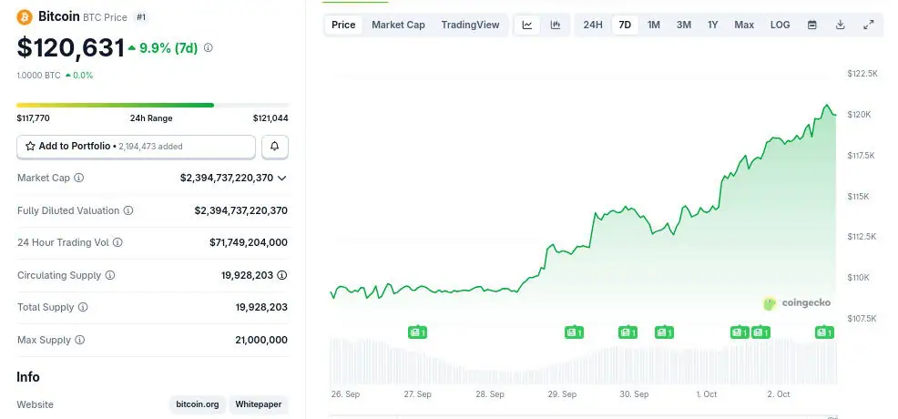Click the Market Cap info icon
This screenshot has height=419, width=898.
coord(79,179)
